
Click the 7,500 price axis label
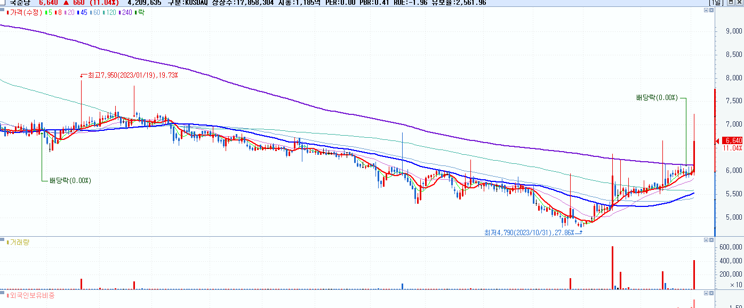point(734,101)
